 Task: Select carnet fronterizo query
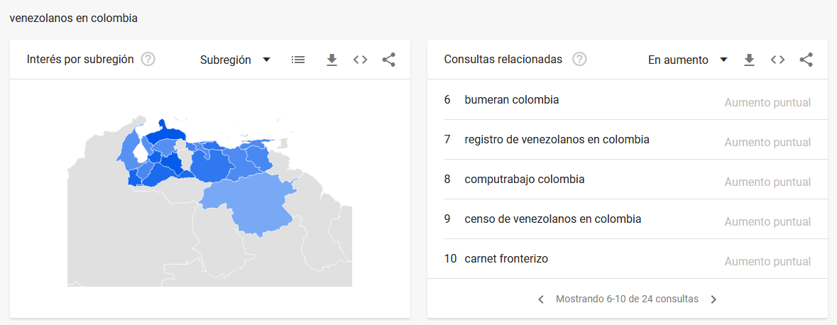point(627,259)
